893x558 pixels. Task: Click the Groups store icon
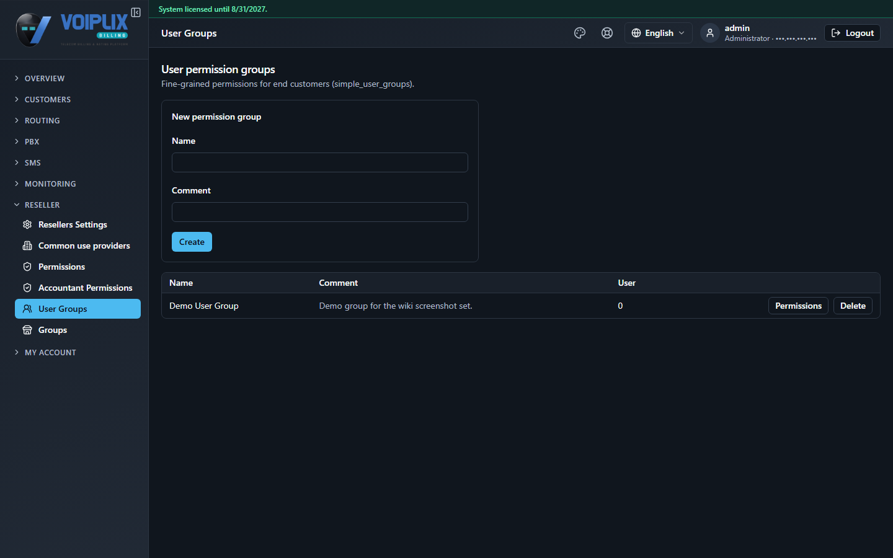pos(27,330)
